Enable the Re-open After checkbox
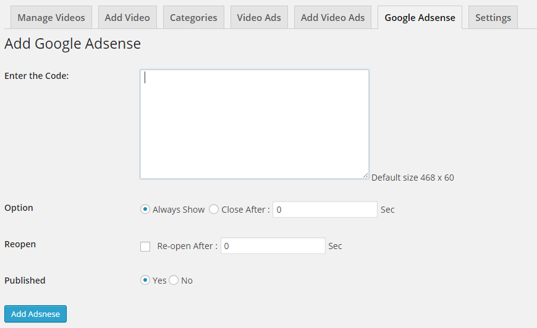 coord(145,247)
